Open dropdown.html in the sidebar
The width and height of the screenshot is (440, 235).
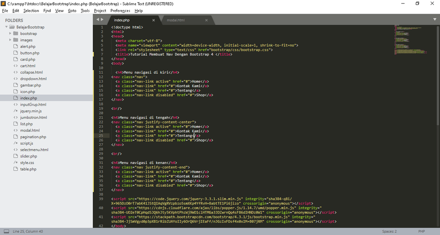click(33, 79)
